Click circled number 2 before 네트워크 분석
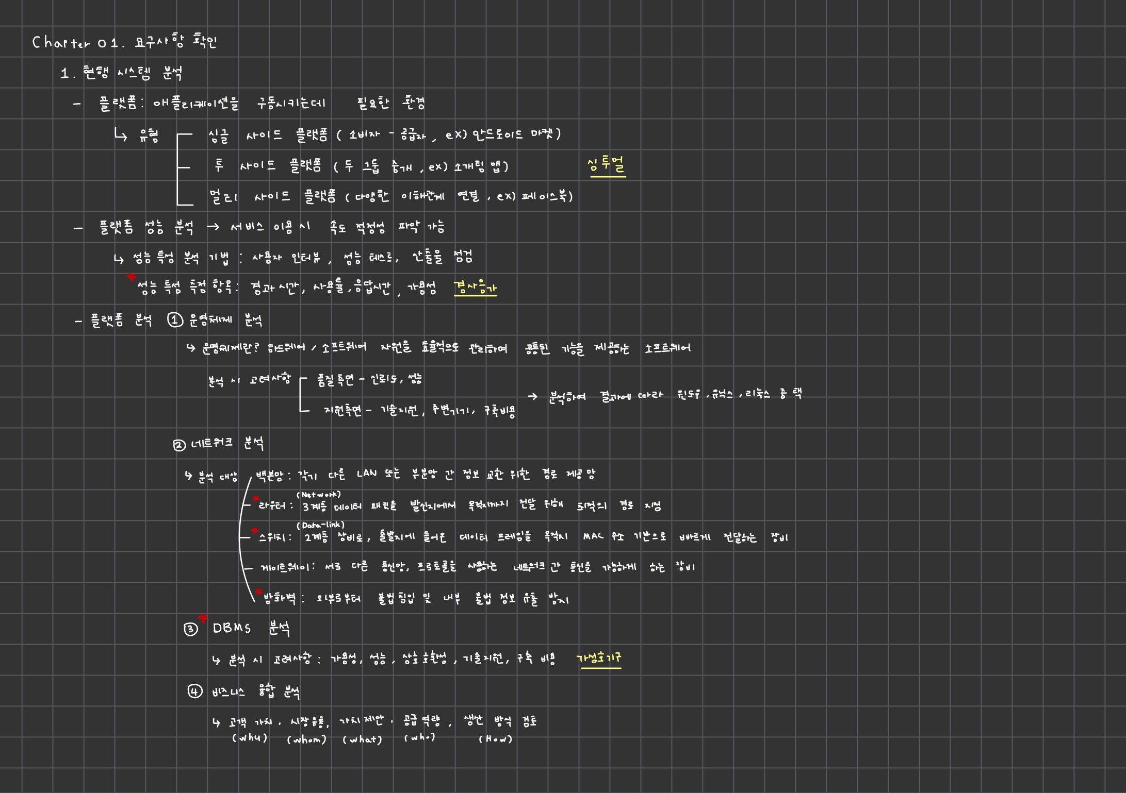Screen dimensions: 1126x793 pos(179,445)
